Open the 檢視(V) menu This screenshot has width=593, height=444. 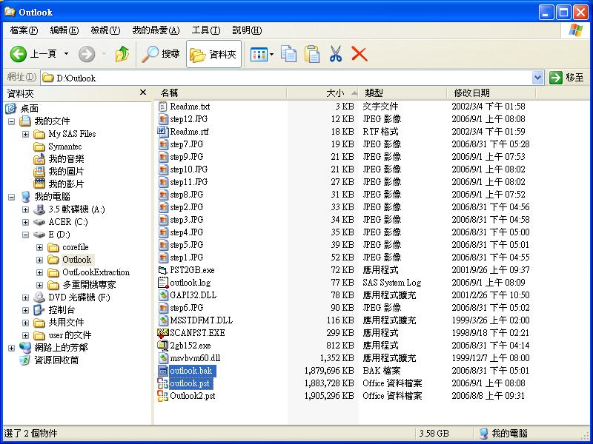[105, 30]
